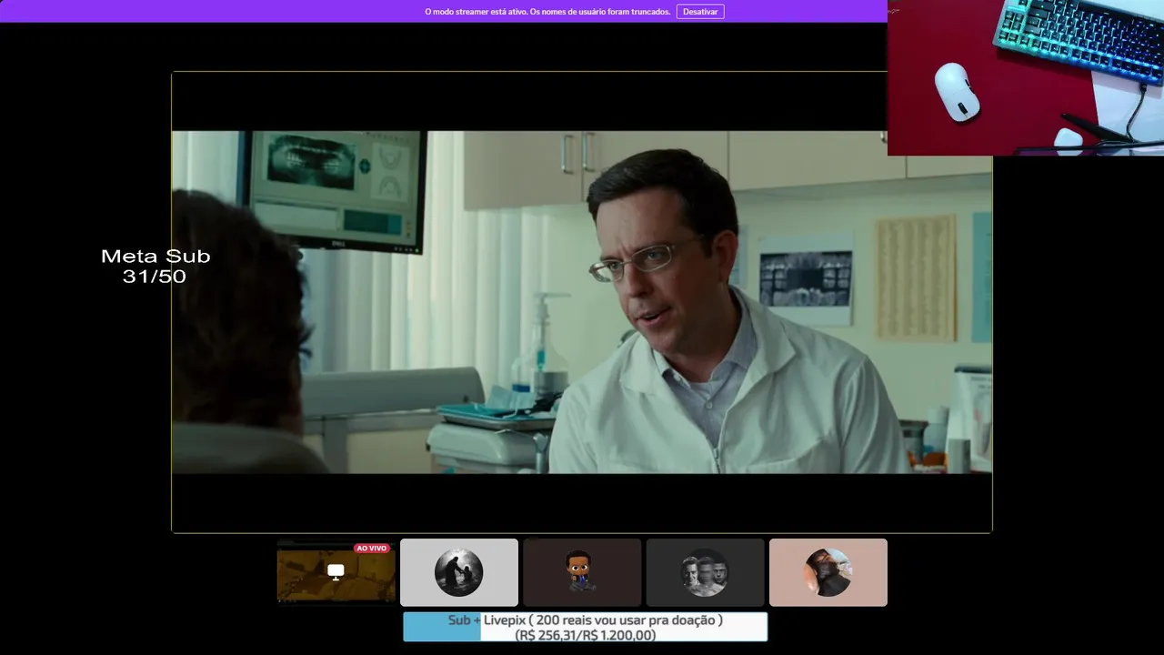Click the monitor icon on live stream tile
This screenshot has width=1164, height=655.
tap(336, 571)
